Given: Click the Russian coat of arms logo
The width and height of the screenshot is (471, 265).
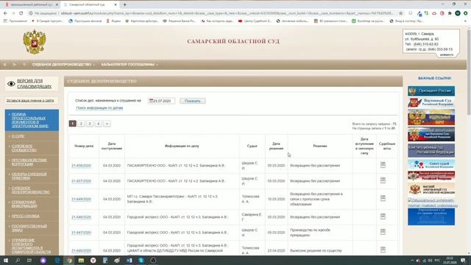Looking at the screenshot, I should point(35,42).
